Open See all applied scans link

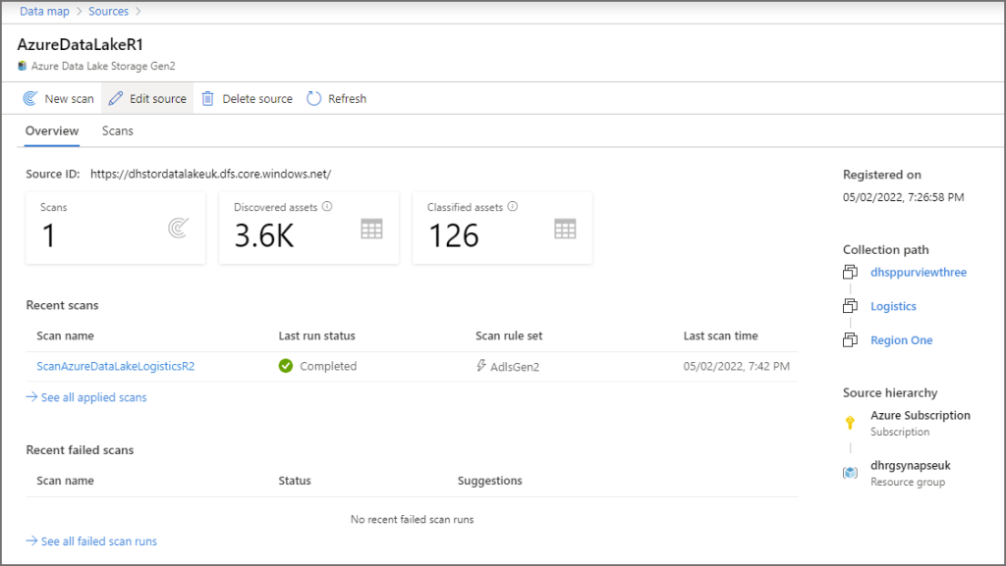[x=93, y=397]
